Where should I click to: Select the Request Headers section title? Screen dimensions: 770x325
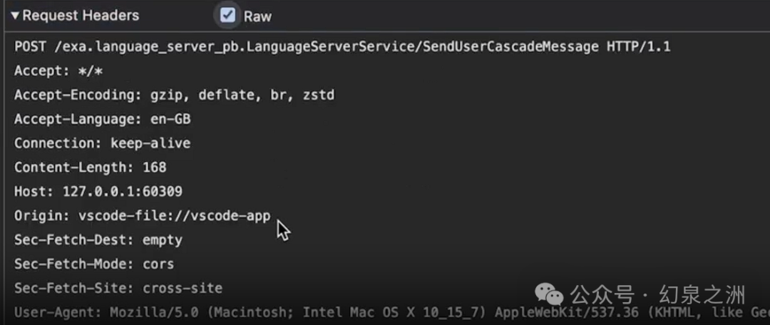click(x=81, y=16)
